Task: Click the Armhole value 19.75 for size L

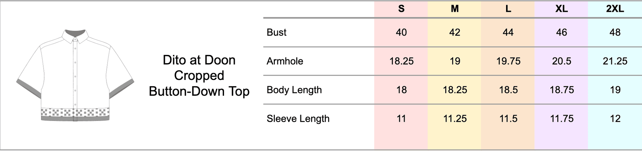Action: [508, 61]
